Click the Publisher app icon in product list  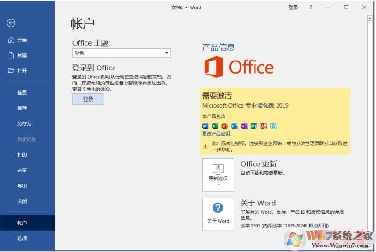tap(254, 126)
